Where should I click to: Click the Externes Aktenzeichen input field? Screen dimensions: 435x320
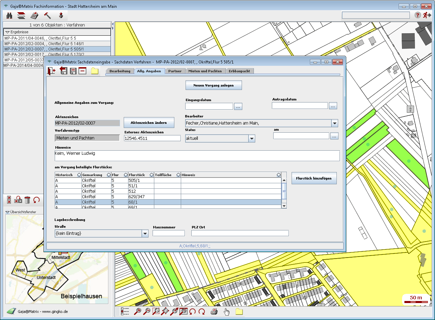152,138
